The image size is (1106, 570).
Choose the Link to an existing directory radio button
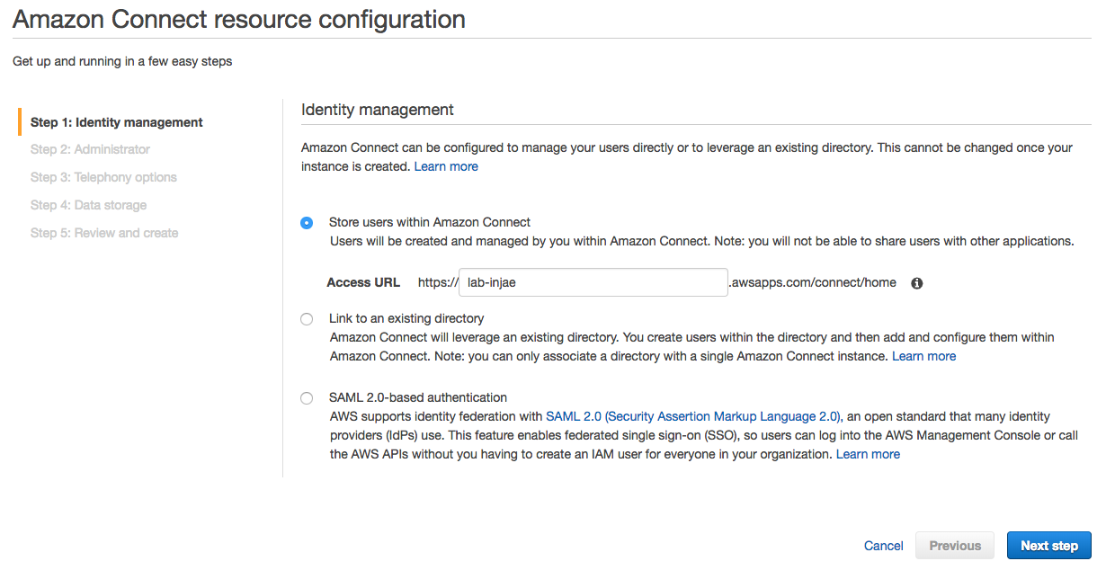pyautogui.click(x=307, y=319)
